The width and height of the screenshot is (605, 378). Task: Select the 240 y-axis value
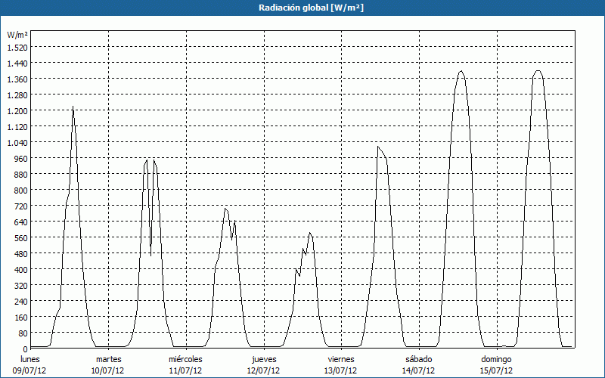20,301
